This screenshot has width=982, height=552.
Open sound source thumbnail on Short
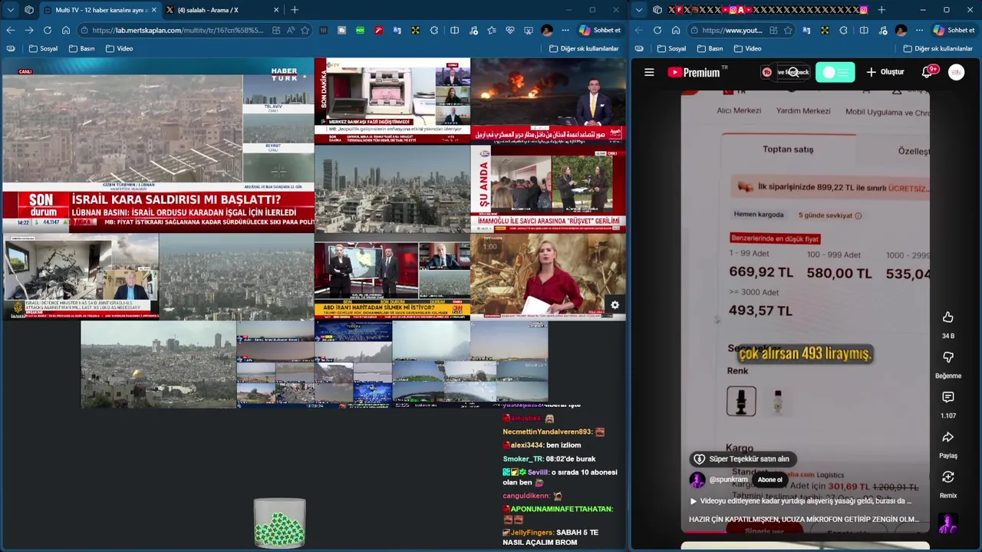[x=948, y=524]
